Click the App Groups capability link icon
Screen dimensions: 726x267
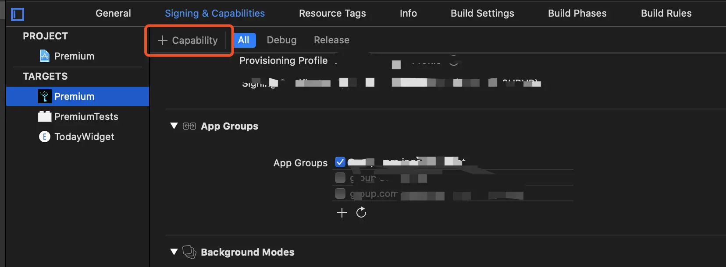tap(189, 126)
